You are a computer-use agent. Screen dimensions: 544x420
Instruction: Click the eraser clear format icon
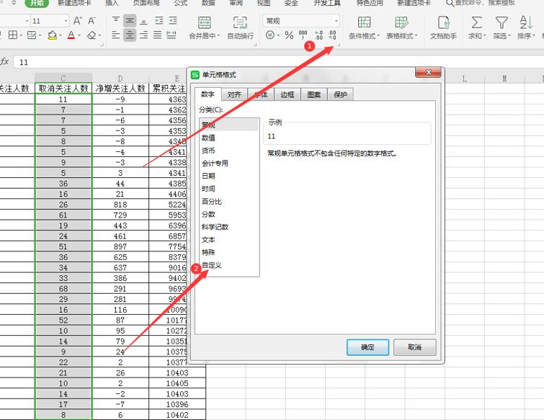pyautogui.click(x=92, y=35)
